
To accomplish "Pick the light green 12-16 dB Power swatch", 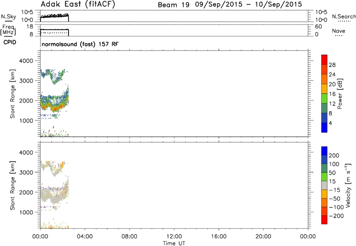I will coord(324,98).
